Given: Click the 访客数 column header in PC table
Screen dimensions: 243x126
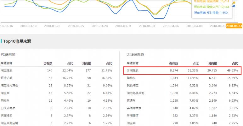Looking at the screenshot, I should tap(48, 63).
